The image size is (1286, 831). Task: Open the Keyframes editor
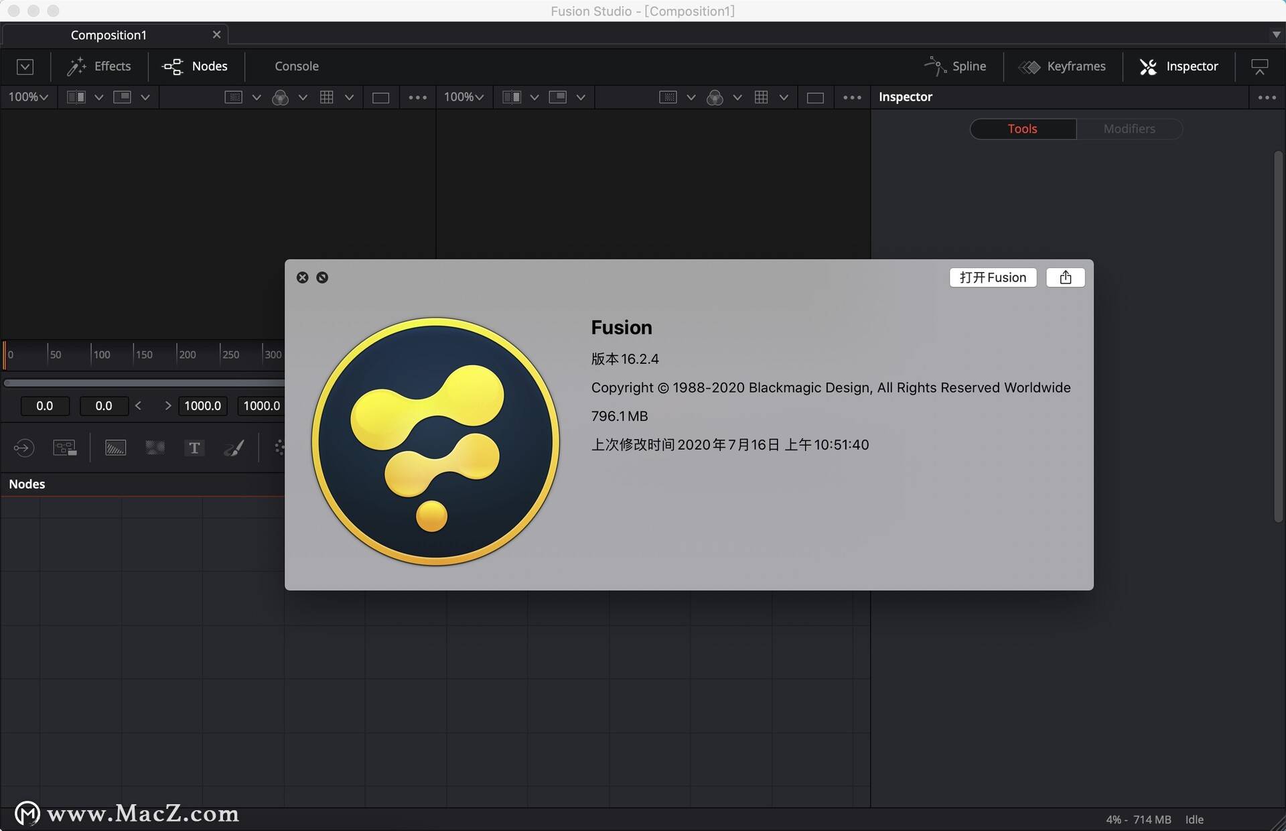pyautogui.click(x=1062, y=66)
